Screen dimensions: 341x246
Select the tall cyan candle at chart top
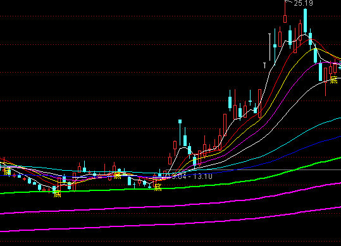tap(306, 21)
